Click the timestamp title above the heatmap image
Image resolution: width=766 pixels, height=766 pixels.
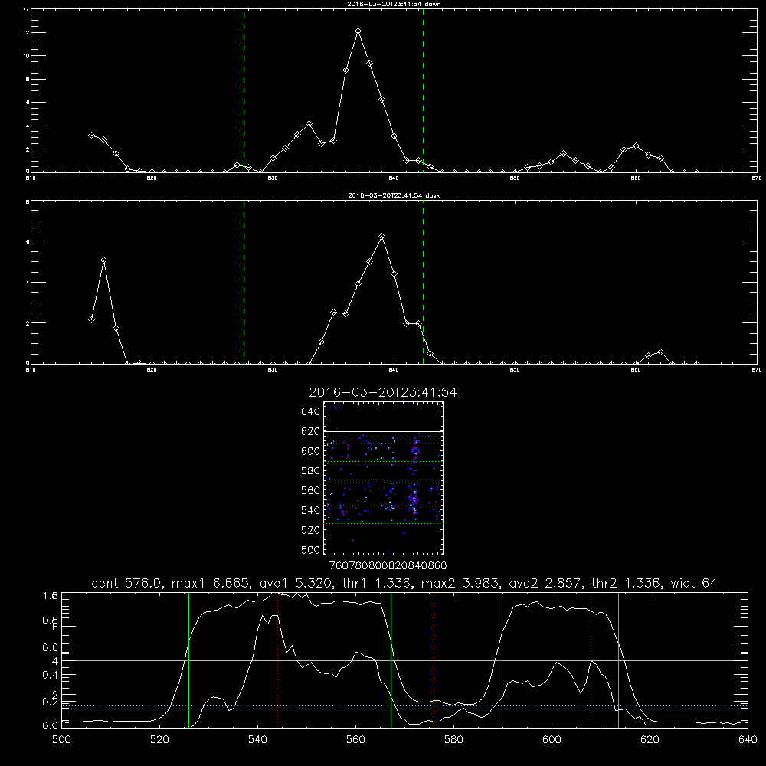383,392
